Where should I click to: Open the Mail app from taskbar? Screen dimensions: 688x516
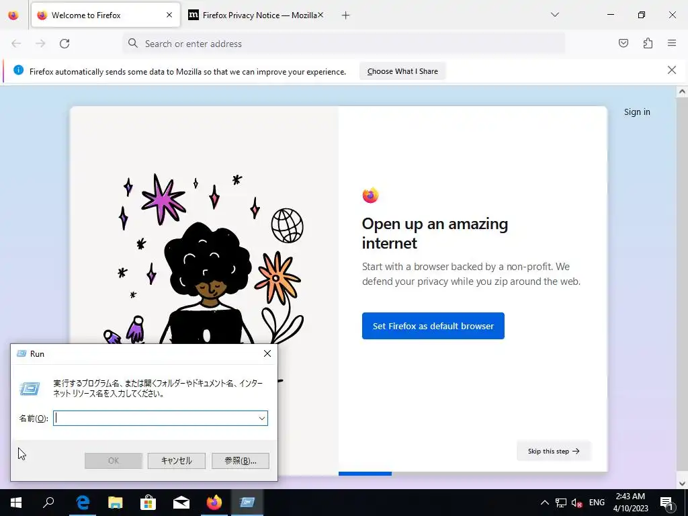(181, 503)
